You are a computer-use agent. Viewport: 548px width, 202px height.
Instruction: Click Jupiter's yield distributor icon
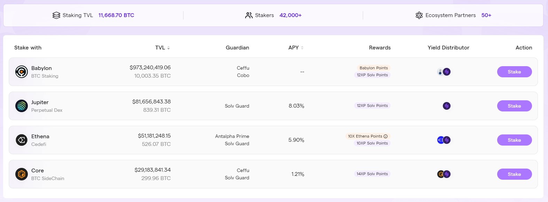(447, 106)
